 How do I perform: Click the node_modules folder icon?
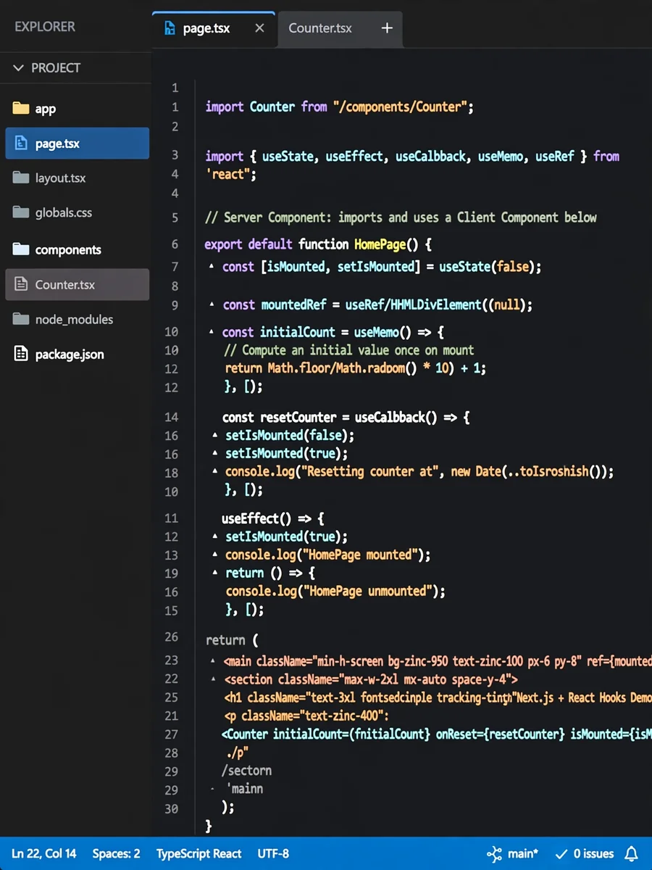[x=21, y=319]
